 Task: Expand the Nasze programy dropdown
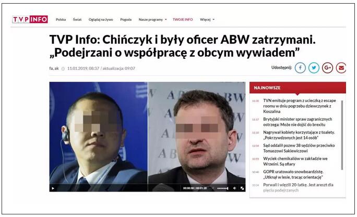[x=152, y=20]
